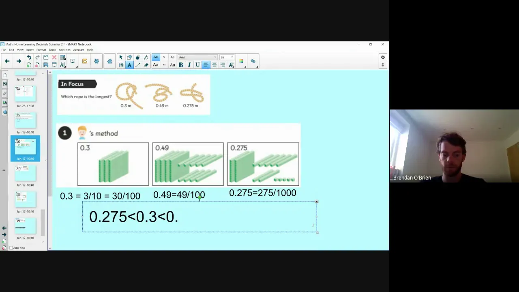519x292 pixels.
Task: Open the Page Sorter tab
Action: click(x=5, y=75)
